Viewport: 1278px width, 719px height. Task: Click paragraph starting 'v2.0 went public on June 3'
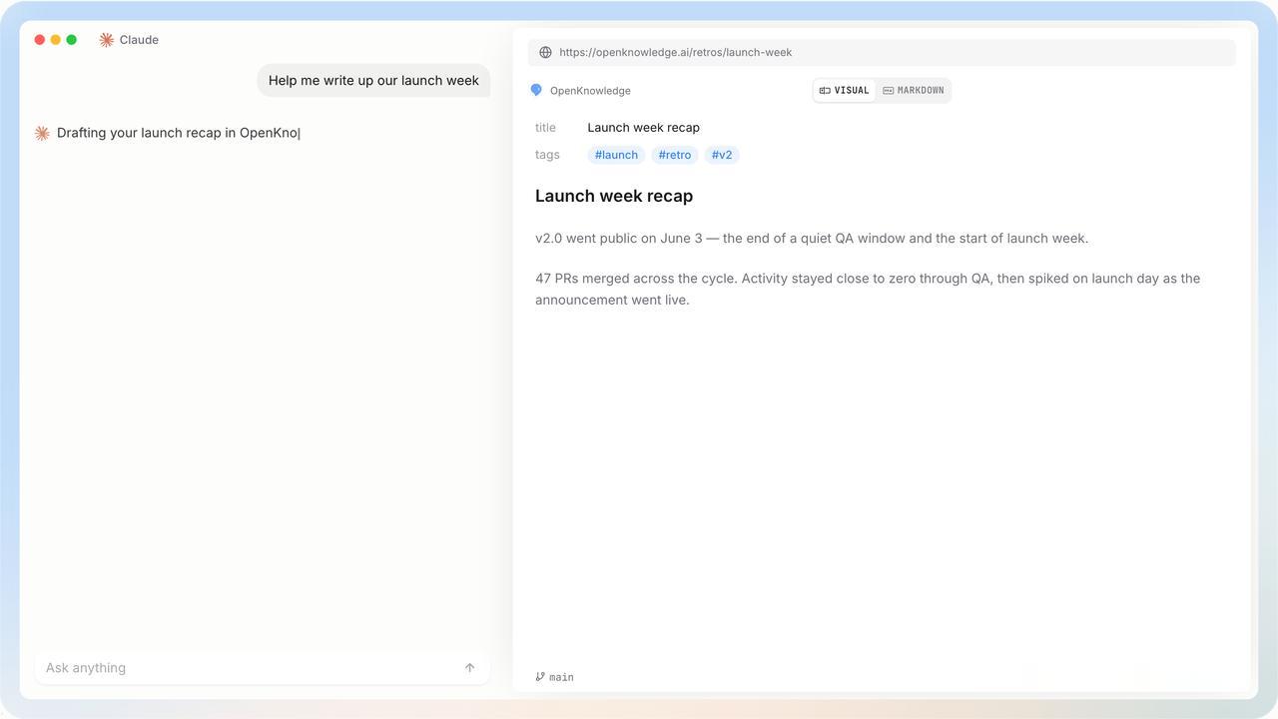812,239
